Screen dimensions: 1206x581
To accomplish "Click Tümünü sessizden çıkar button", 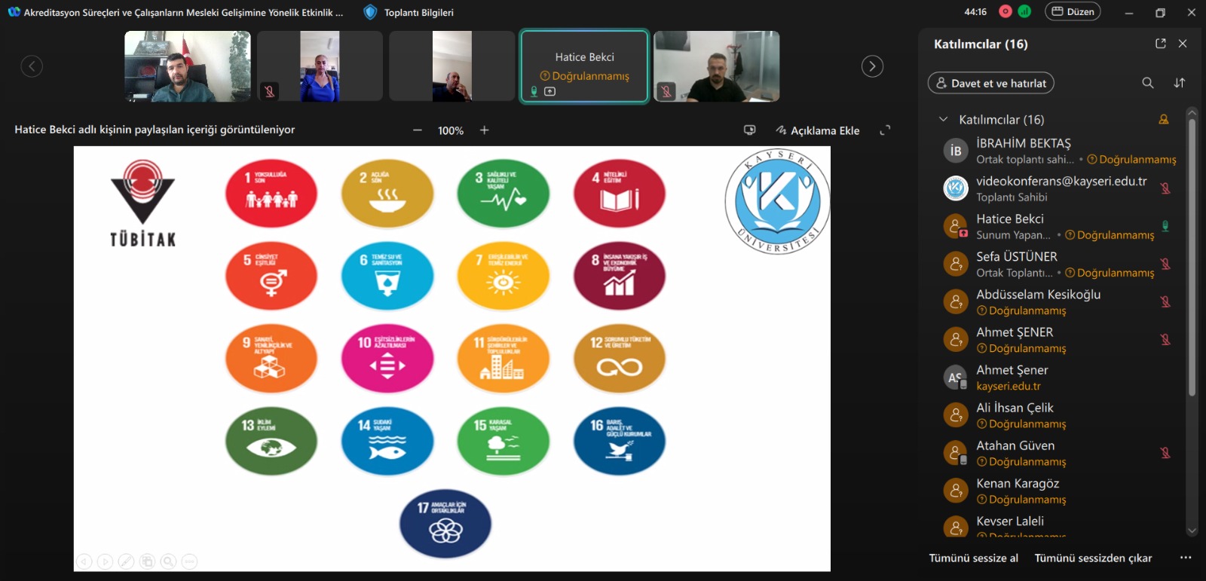I will pyautogui.click(x=1093, y=558).
